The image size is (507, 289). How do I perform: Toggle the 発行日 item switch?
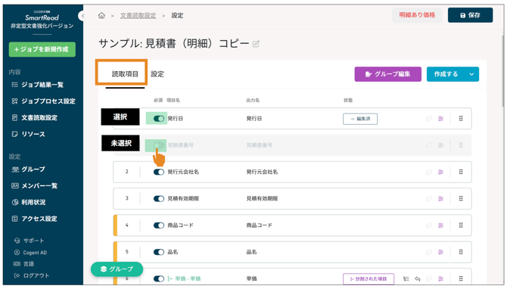[159, 119]
